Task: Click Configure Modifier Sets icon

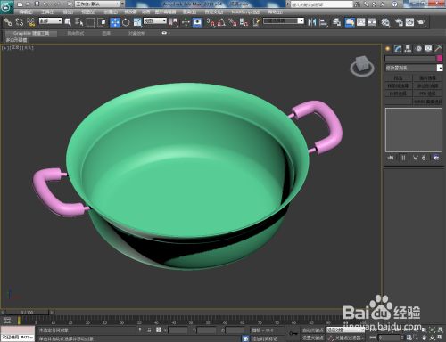Action: (x=436, y=158)
